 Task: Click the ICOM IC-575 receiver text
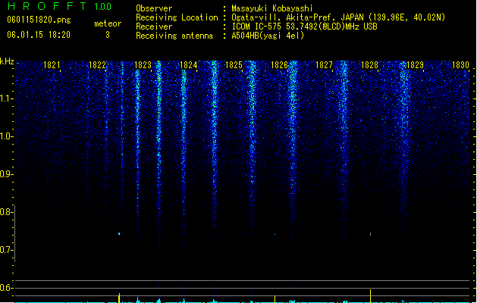304,27
